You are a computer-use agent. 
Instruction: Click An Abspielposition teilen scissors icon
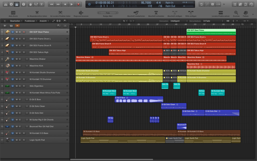click(x=37, y=13)
